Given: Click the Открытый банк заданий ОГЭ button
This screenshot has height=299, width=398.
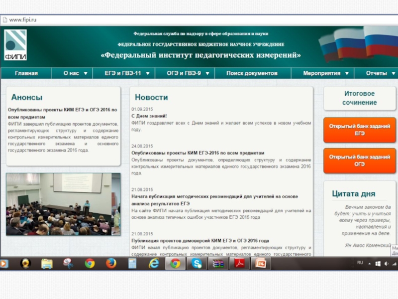Looking at the screenshot, I should (359, 160).
